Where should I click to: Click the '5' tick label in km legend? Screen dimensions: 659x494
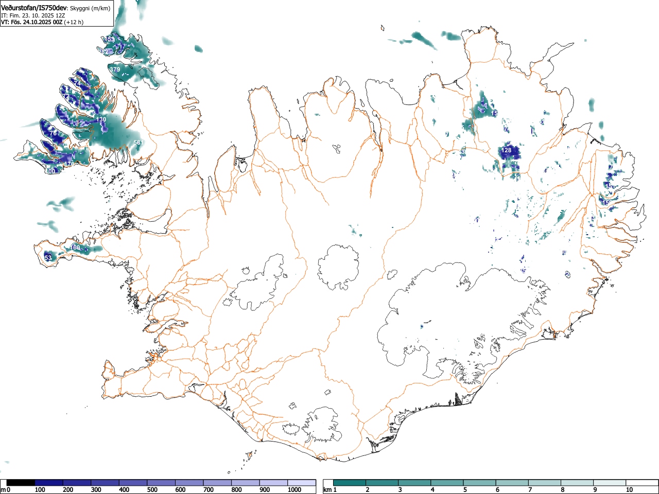point(464,490)
